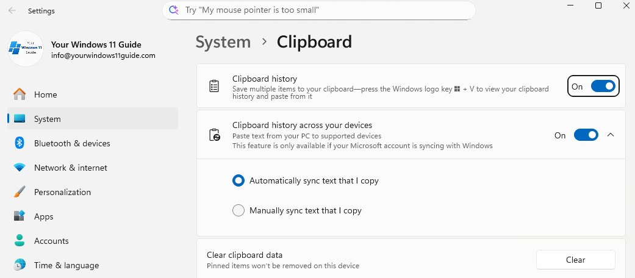
Task: Open Personalization settings
Action: click(x=93, y=192)
